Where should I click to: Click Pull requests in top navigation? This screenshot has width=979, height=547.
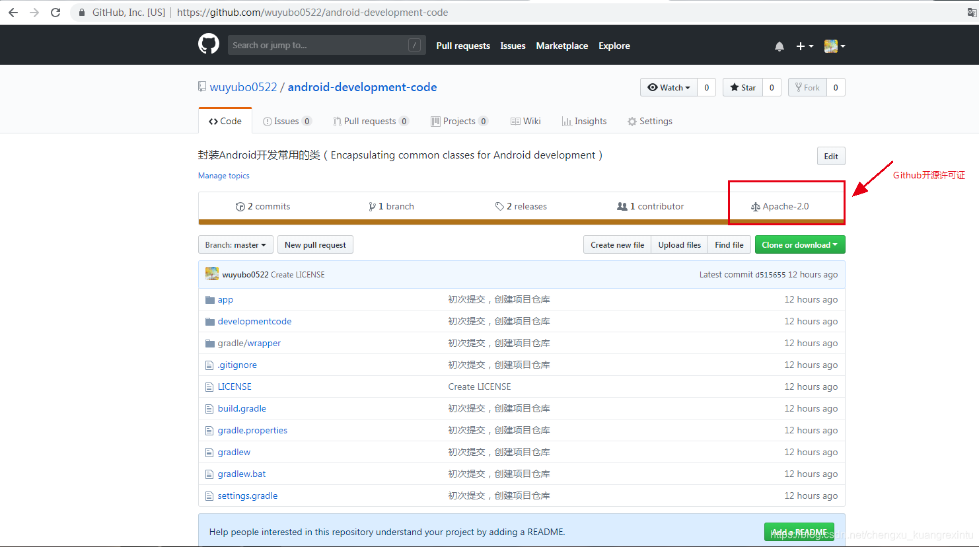point(463,46)
